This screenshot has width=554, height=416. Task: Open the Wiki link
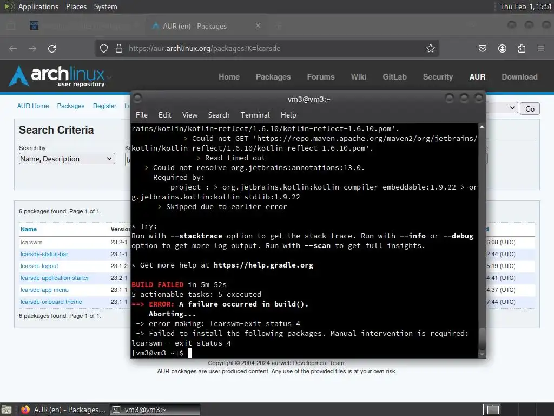pyautogui.click(x=359, y=77)
